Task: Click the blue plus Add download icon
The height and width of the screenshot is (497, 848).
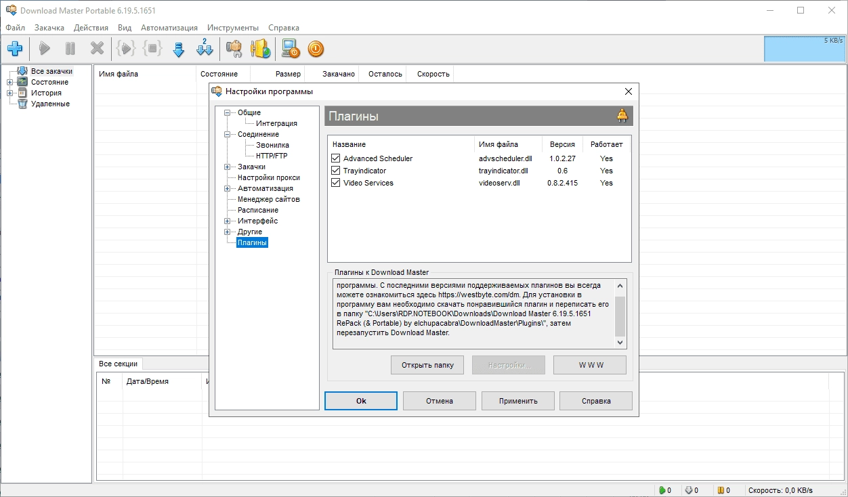Action: point(15,49)
